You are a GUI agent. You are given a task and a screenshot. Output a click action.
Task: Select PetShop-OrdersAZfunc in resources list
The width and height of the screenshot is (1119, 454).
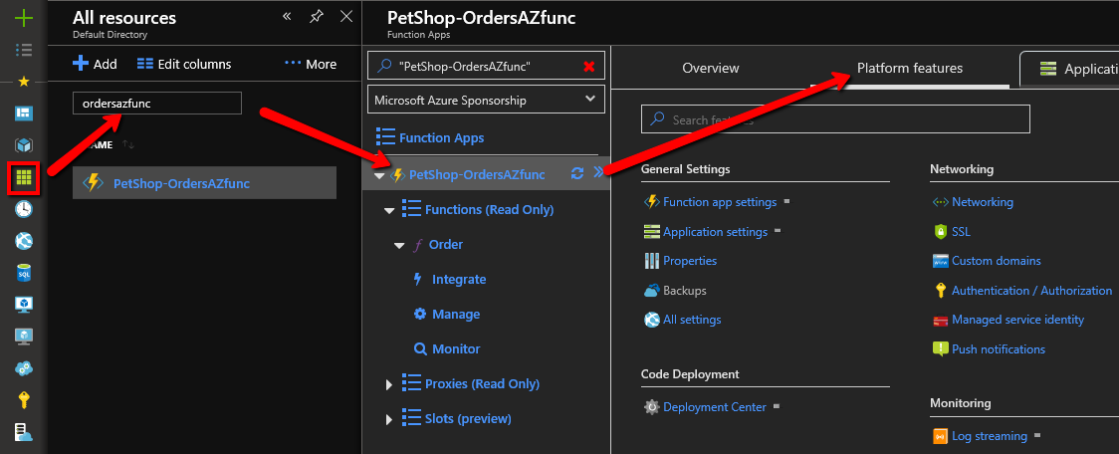[x=204, y=183]
